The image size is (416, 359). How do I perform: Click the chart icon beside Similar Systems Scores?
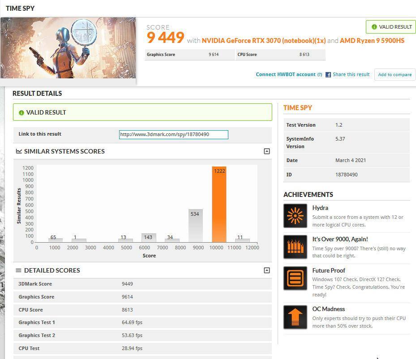[x=19, y=151]
